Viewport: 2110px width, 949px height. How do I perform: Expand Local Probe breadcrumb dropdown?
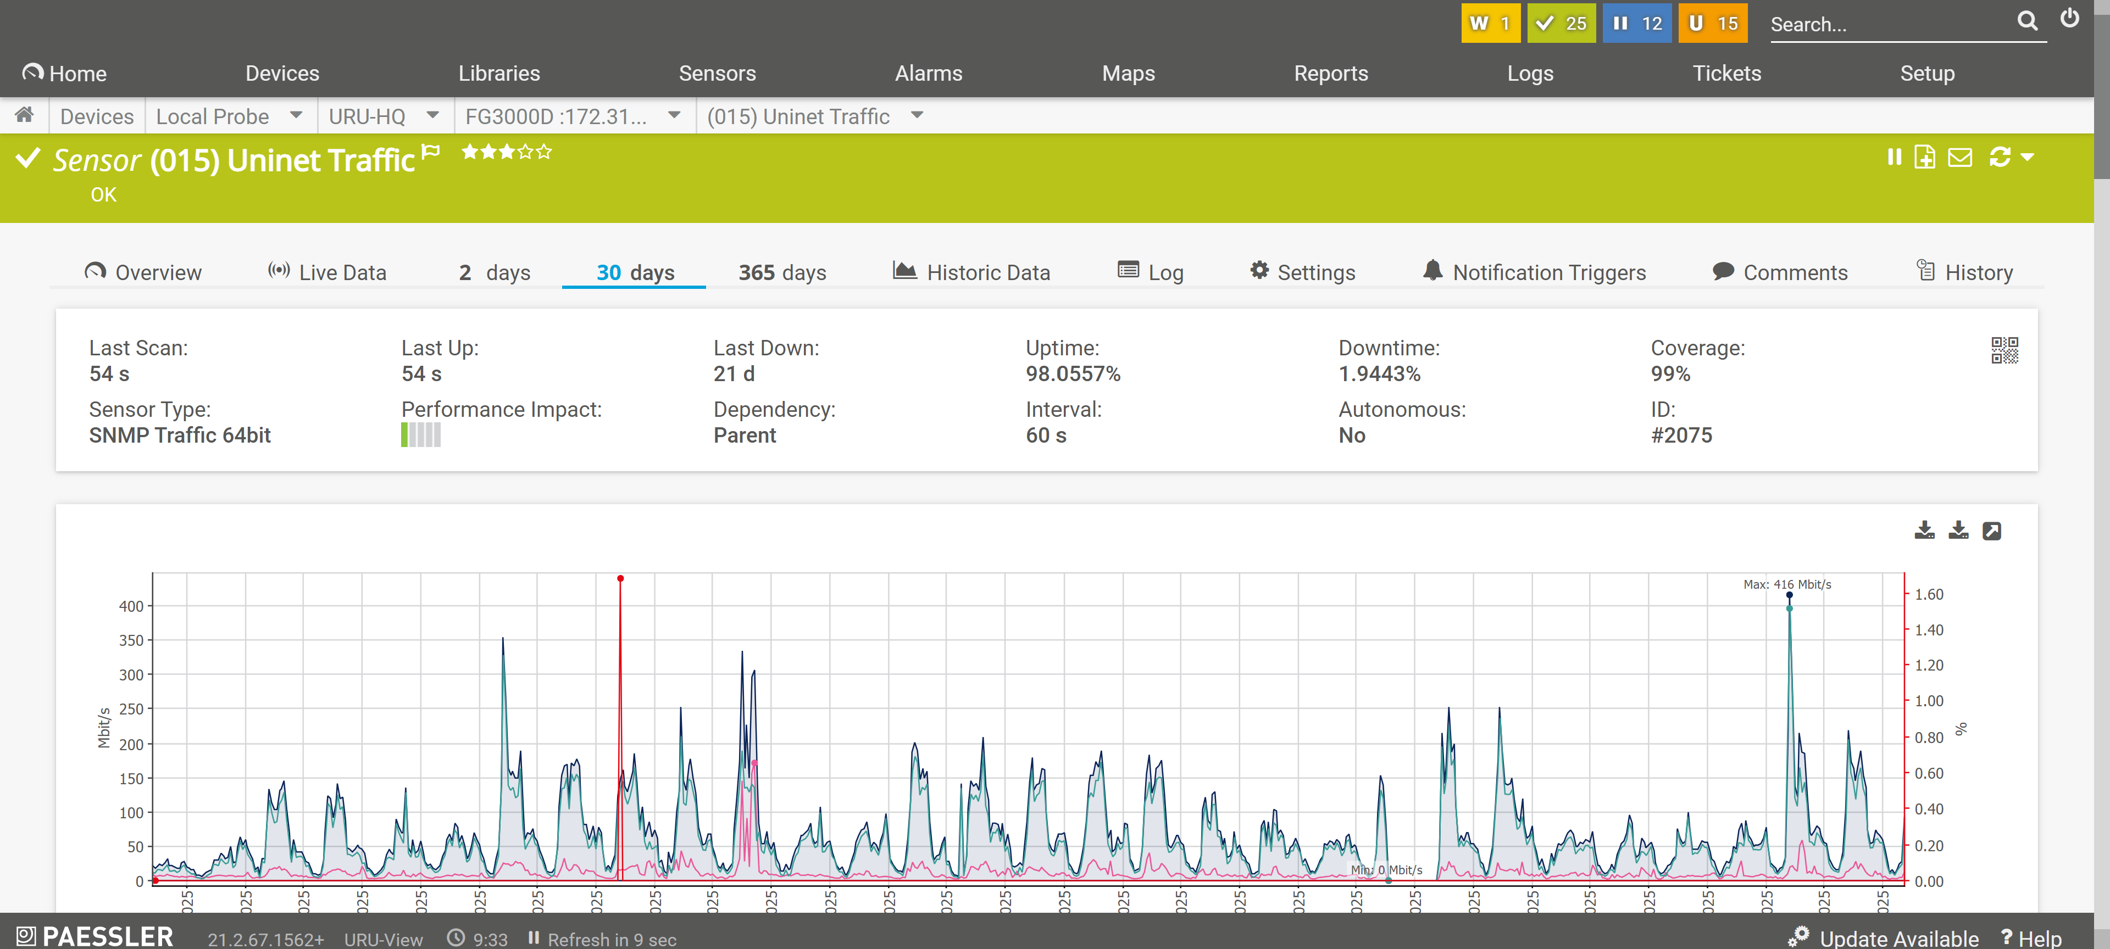(x=297, y=115)
